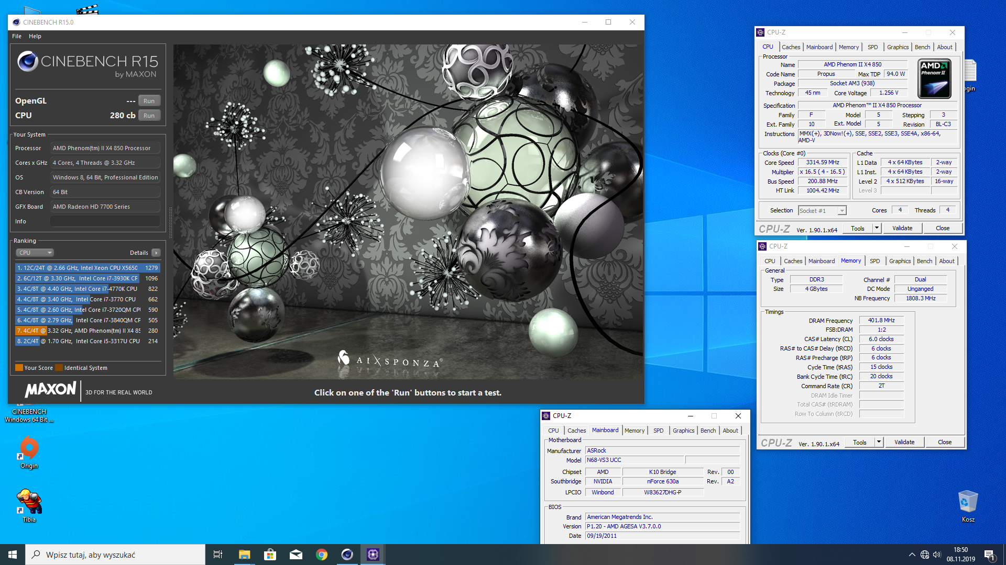Viewport: 1006px width, 565px height.
Task: Open File menu in Cinebench
Action: [17, 36]
